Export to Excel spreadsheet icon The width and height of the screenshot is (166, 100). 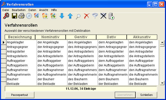click(x=54, y=16)
